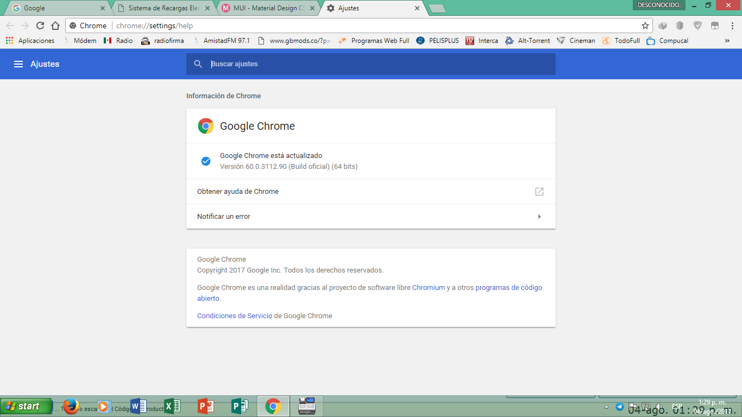Launch Firefox from the taskbar
This screenshot has width=742, height=417.
tap(71, 406)
